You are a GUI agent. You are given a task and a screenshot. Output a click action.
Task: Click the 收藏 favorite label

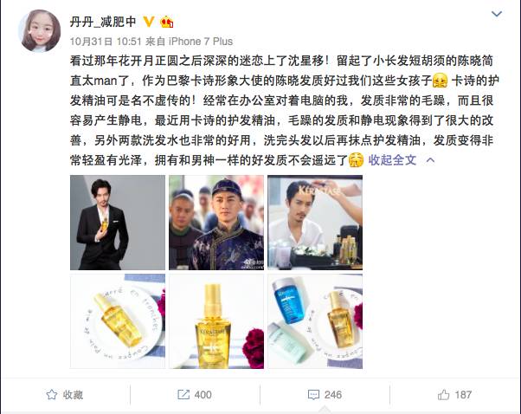(x=73, y=395)
